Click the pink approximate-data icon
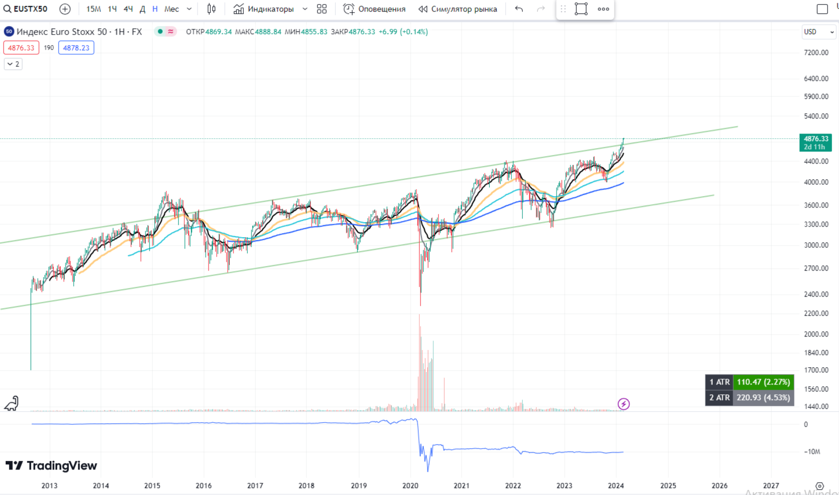The height and width of the screenshot is (495, 839). coord(171,32)
